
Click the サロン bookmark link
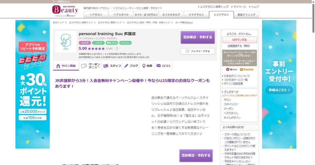228,100
